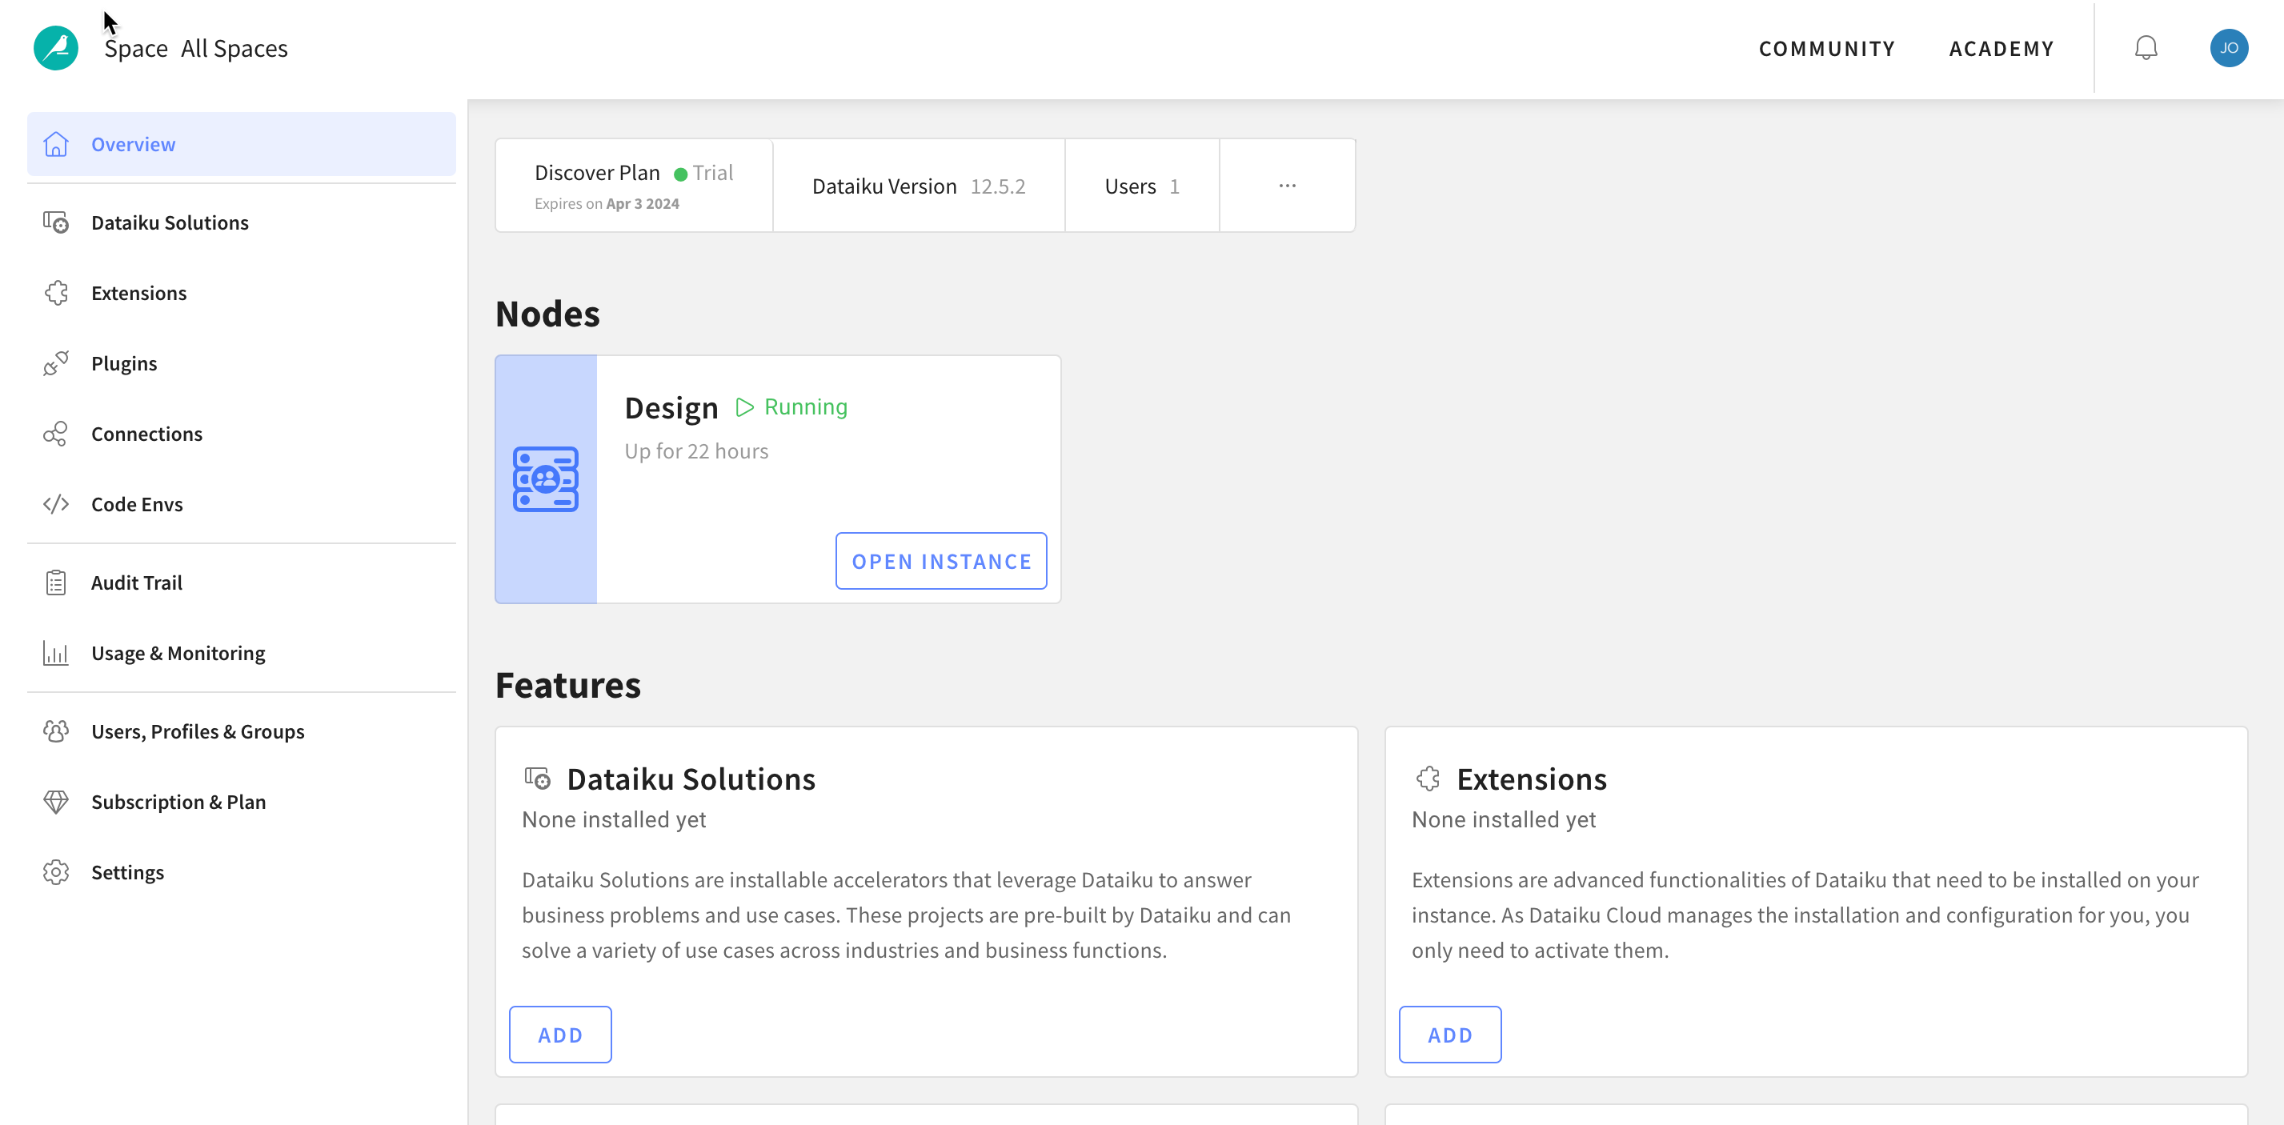Image resolution: width=2284 pixels, height=1125 pixels.
Task: Open the notifications bell
Action: click(2145, 48)
